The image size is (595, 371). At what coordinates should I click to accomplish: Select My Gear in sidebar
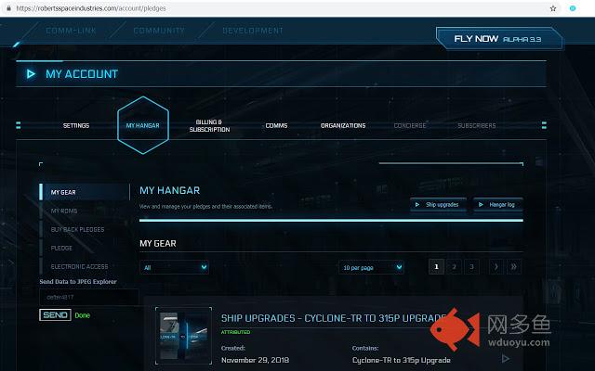(x=85, y=192)
